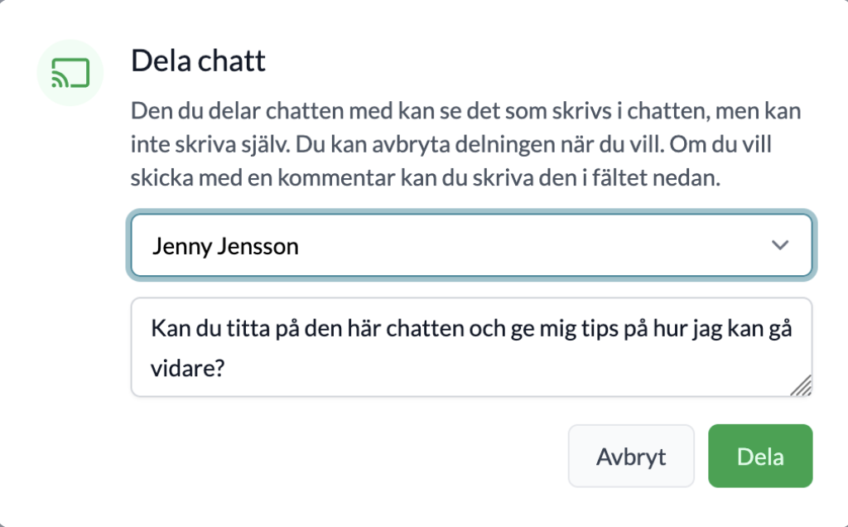Viewport: 848px width, 527px height.
Task: Open the Jenny Jensson recipient dropdown
Action: coord(470,245)
